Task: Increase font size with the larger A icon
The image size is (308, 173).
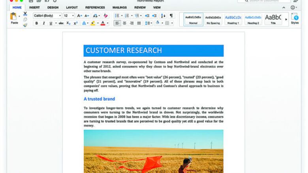Action: click(x=79, y=16)
